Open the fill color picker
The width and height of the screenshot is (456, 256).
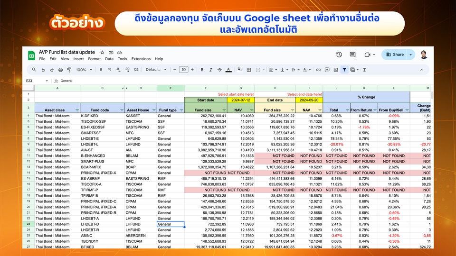tap(239, 69)
